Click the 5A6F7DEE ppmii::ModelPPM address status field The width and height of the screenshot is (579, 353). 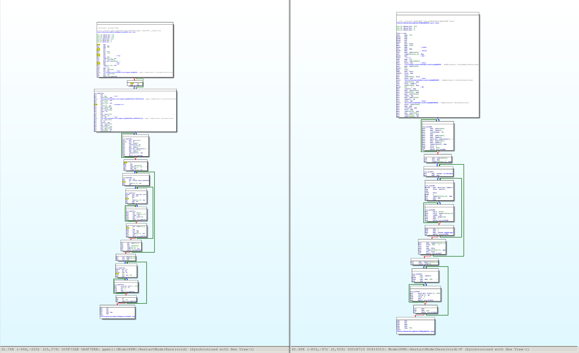tap(134, 349)
